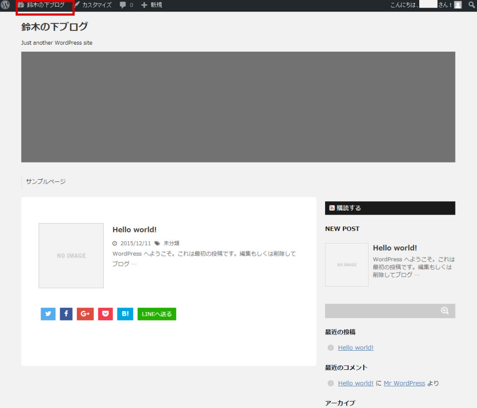Open comments via the speech bubble icon
The width and height of the screenshot is (477, 408).
pyautogui.click(x=122, y=5)
